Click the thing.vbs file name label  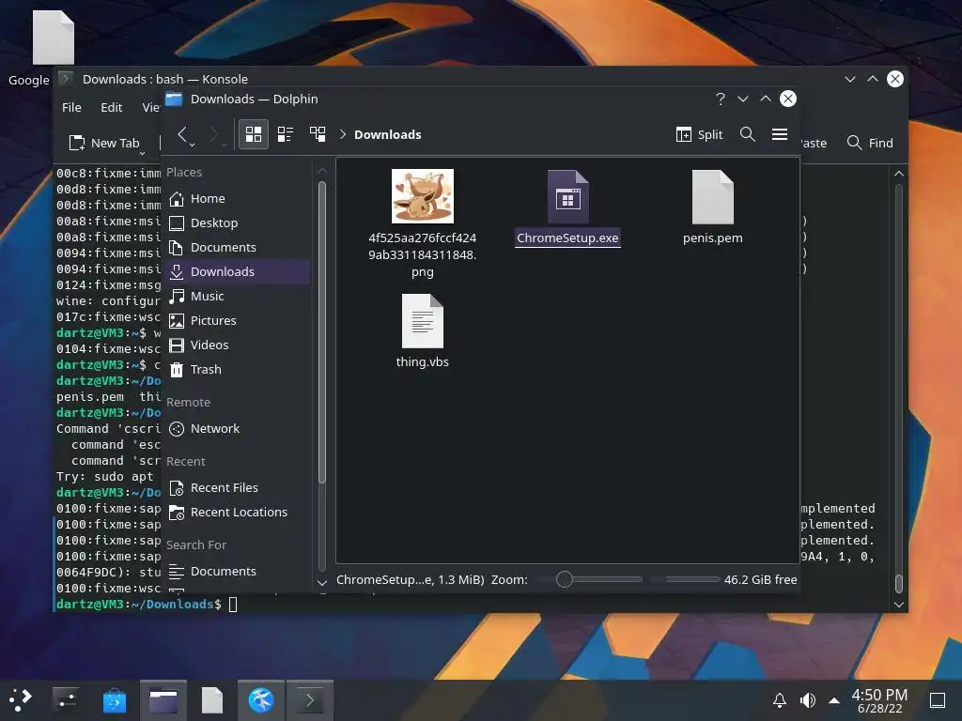(x=422, y=361)
